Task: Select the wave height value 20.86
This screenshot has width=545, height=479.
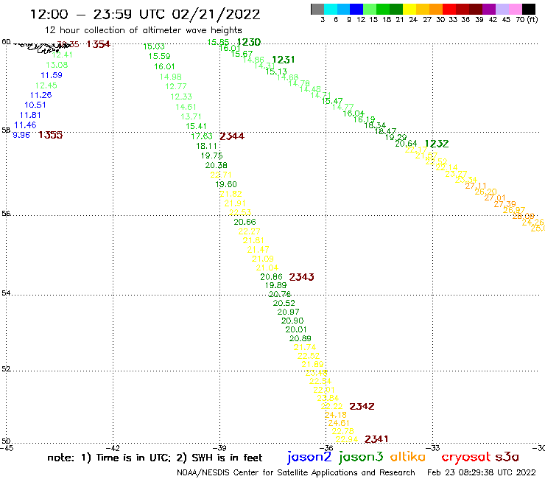Action: point(272,277)
